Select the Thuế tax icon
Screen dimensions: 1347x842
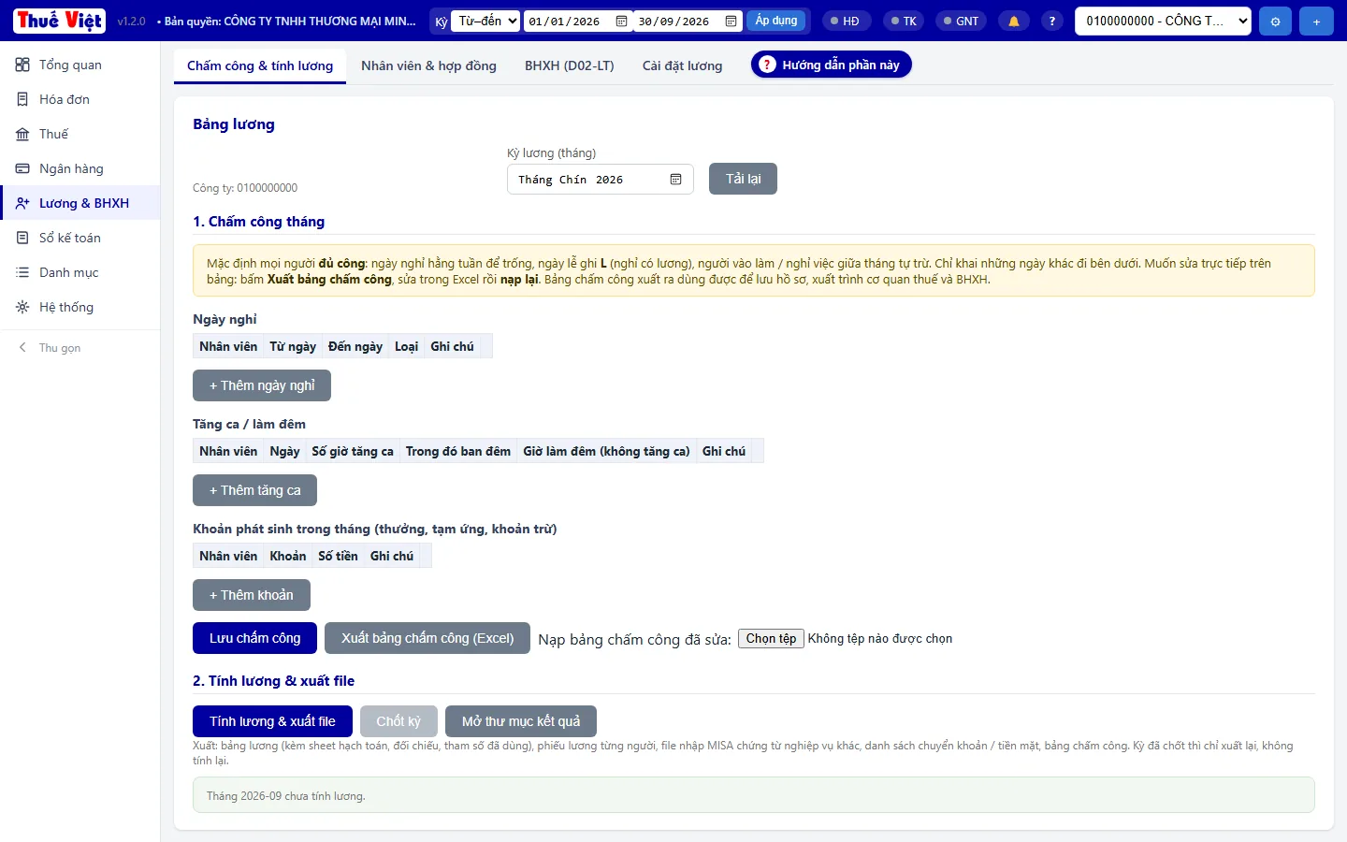22,134
